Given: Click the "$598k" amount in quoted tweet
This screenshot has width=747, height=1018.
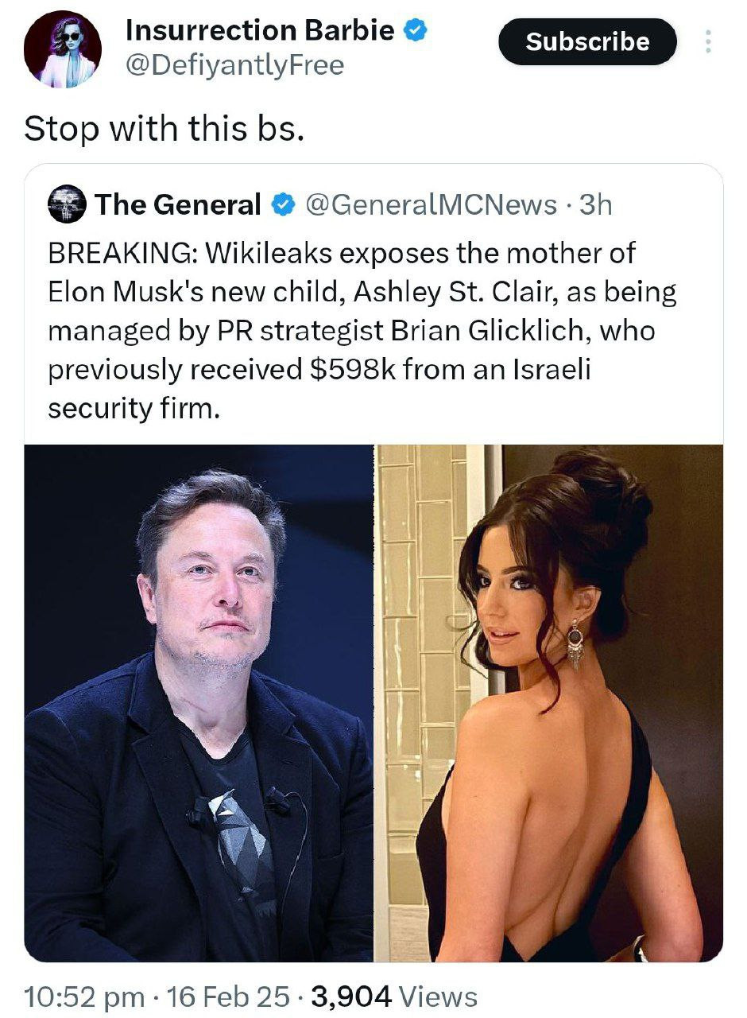Looking at the screenshot, I should coord(354,370).
